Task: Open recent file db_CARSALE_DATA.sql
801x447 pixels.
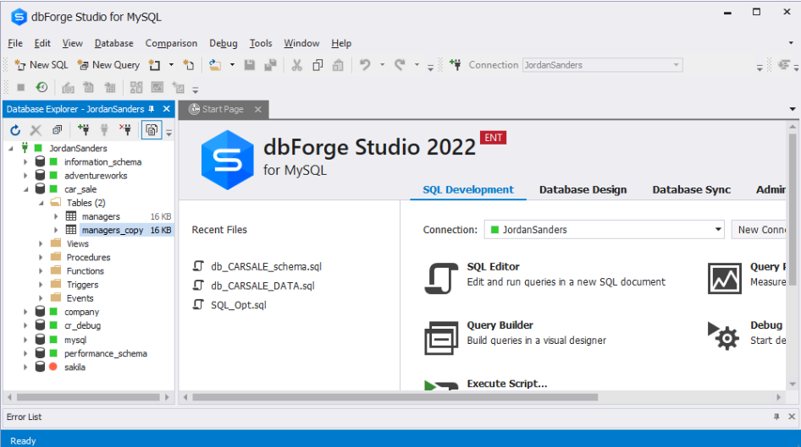Action: tap(262, 286)
